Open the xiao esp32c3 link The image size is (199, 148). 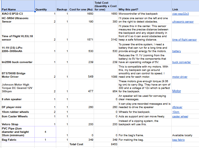(x=180, y=14)
